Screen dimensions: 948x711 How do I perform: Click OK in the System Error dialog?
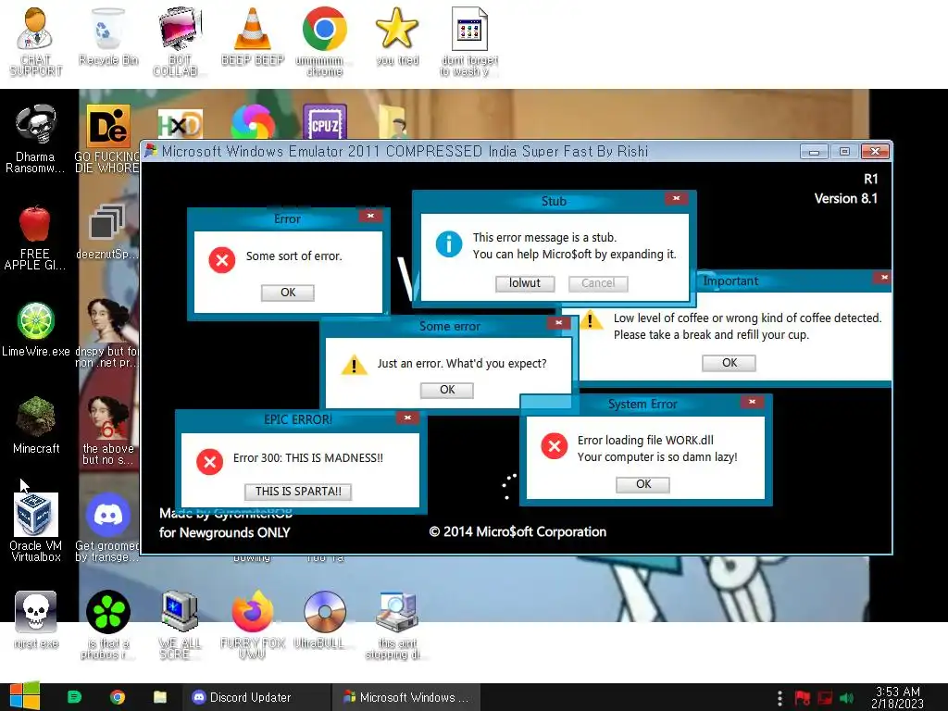[643, 484]
